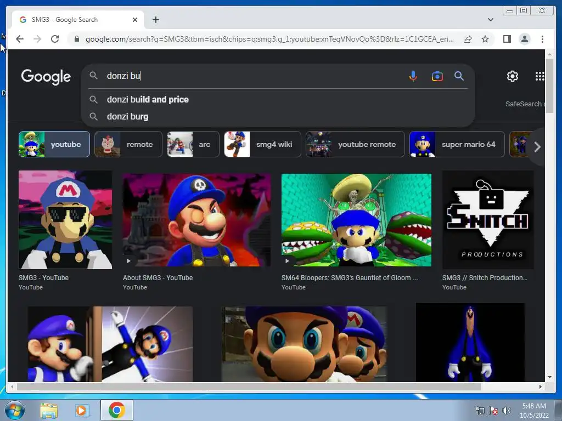562x421 pixels.
Task: Select the arc filter chip
Action: coord(193,144)
